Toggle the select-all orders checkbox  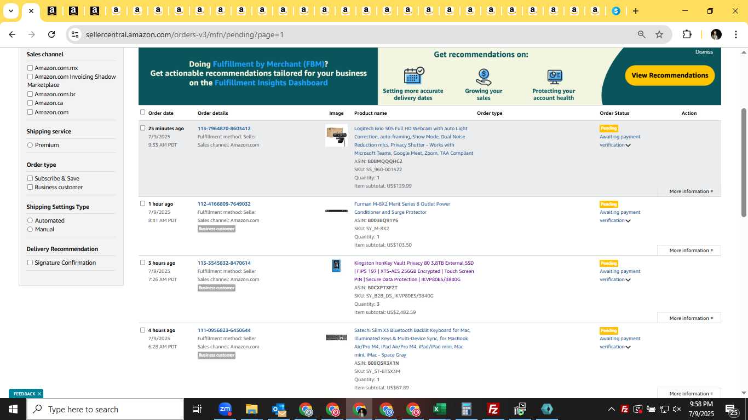pos(143,112)
